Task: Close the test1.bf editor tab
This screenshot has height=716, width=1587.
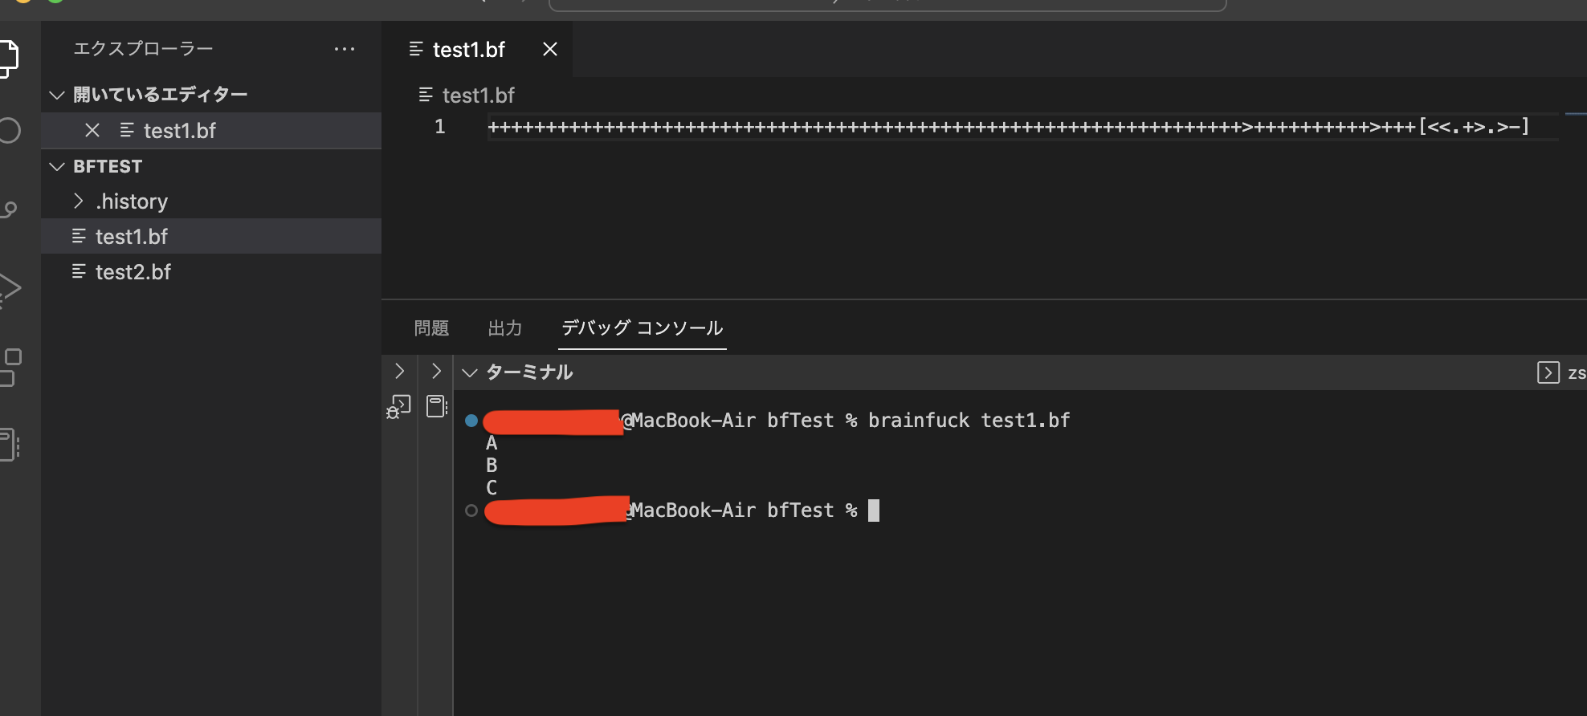Action: pos(550,49)
